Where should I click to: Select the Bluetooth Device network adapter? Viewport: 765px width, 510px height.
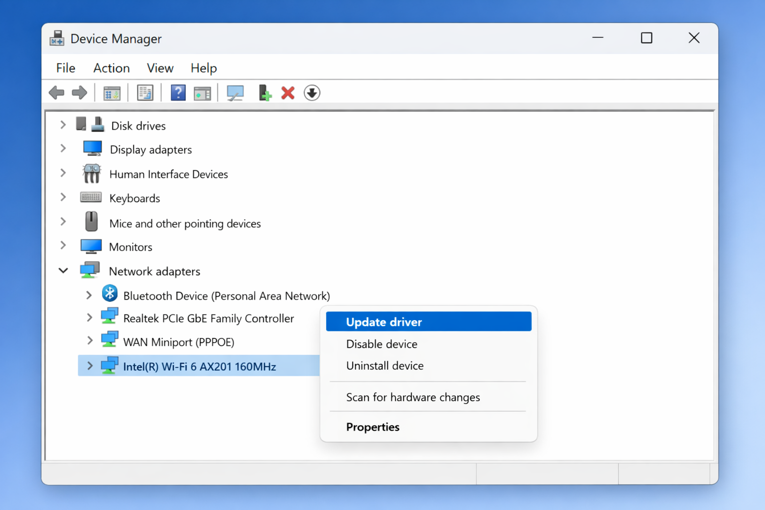227,295
